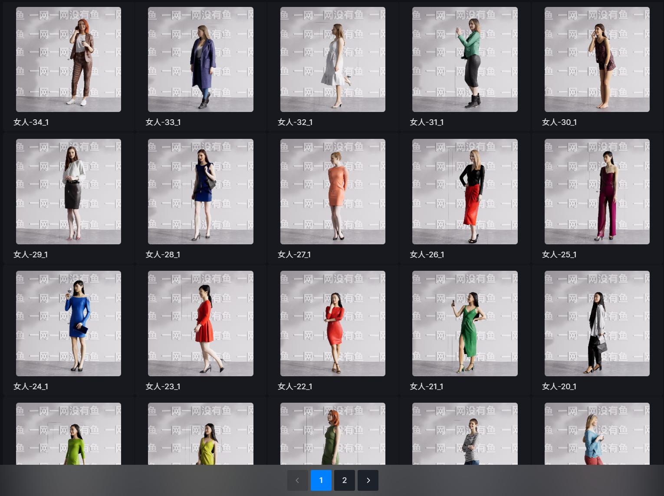
Task: Click the 女人-29_1 label text
Action: point(31,254)
